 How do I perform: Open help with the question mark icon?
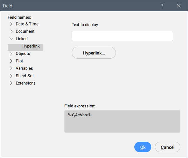pyautogui.click(x=162, y=6)
